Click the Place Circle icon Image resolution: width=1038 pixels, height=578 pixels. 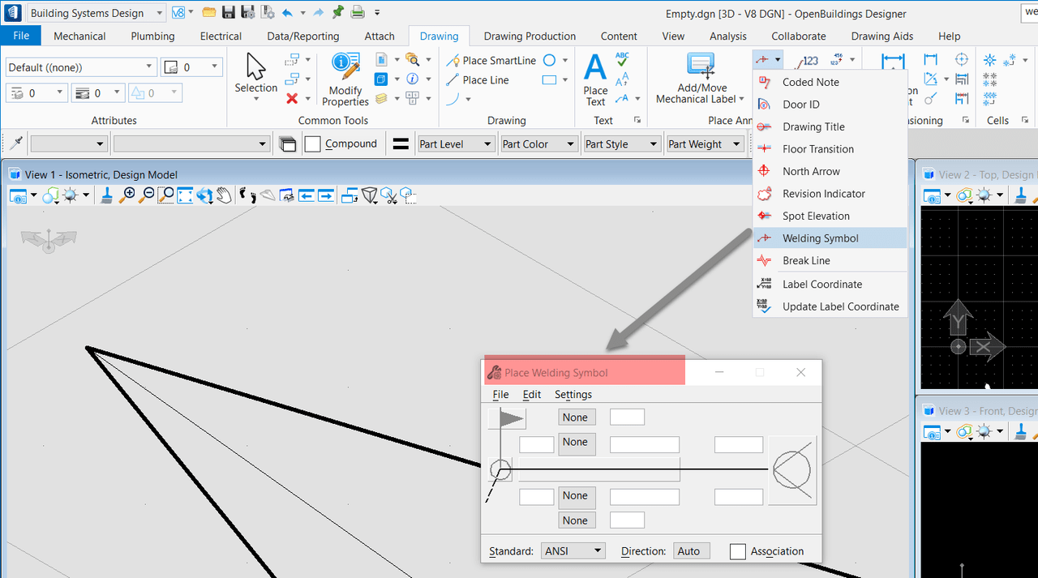point(550,61)
